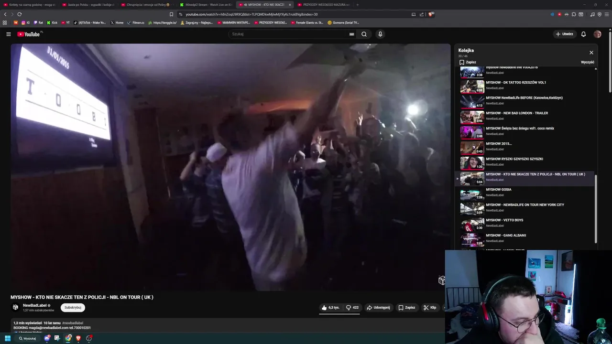Click the music note playlist icon in toolbar
This screenshot has width=612, height=344.
(592, 14)
